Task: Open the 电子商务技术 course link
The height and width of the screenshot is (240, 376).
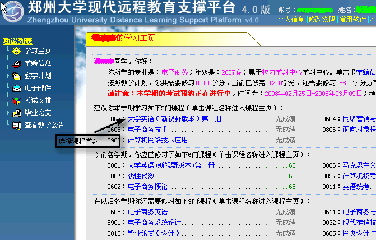Action: (148, 130)
